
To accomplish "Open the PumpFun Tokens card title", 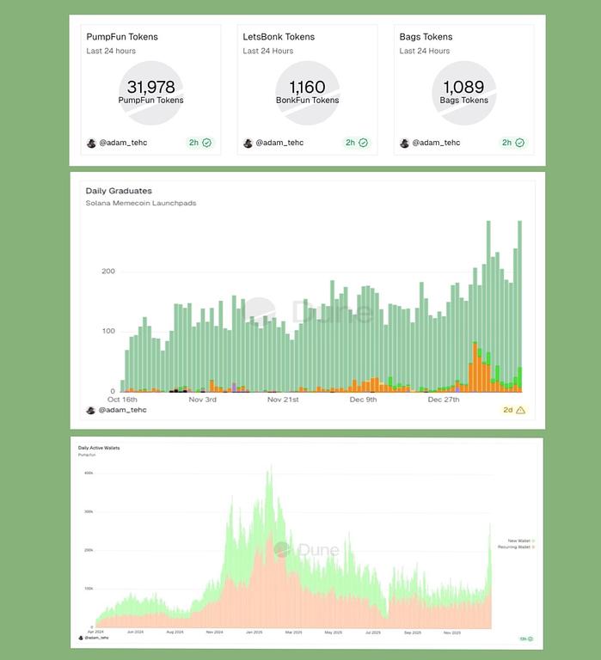I will 122,37.
